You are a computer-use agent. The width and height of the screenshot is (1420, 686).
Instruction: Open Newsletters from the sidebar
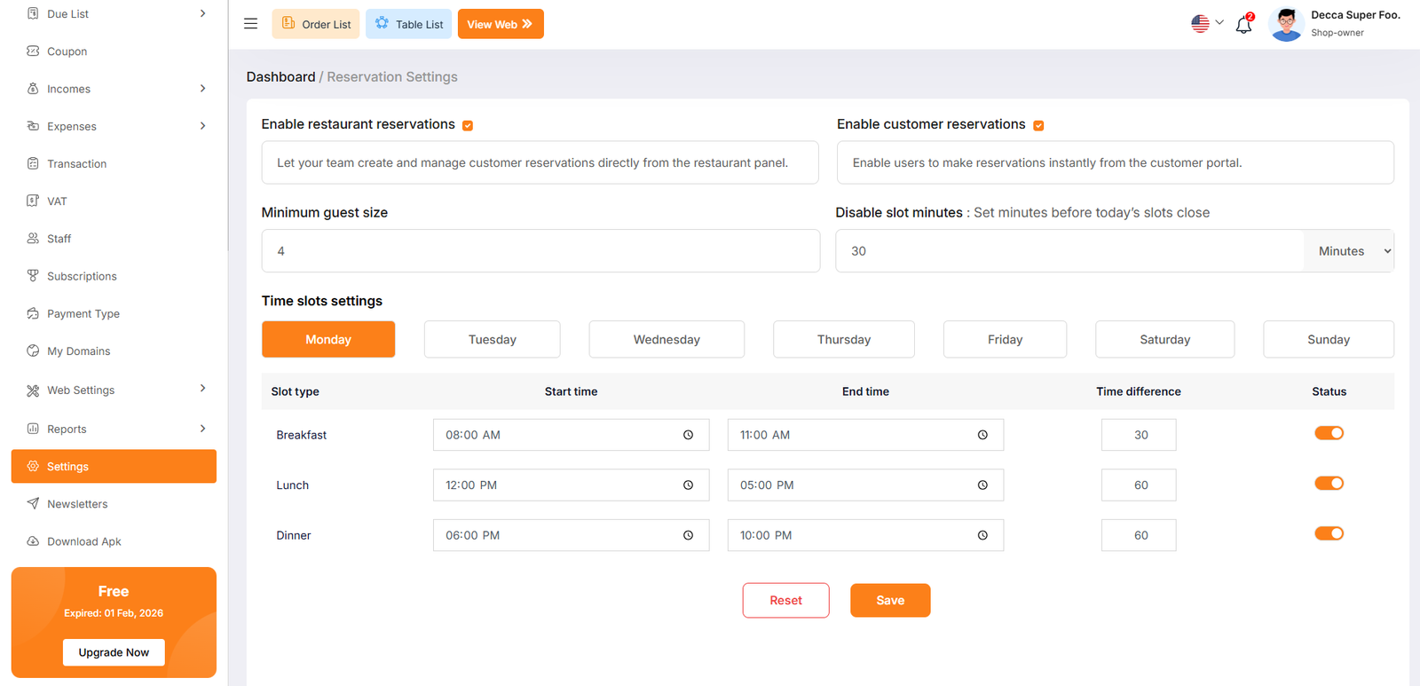point(77,504)
